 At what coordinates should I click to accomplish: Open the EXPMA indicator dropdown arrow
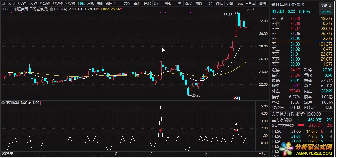tap(52, 9)
